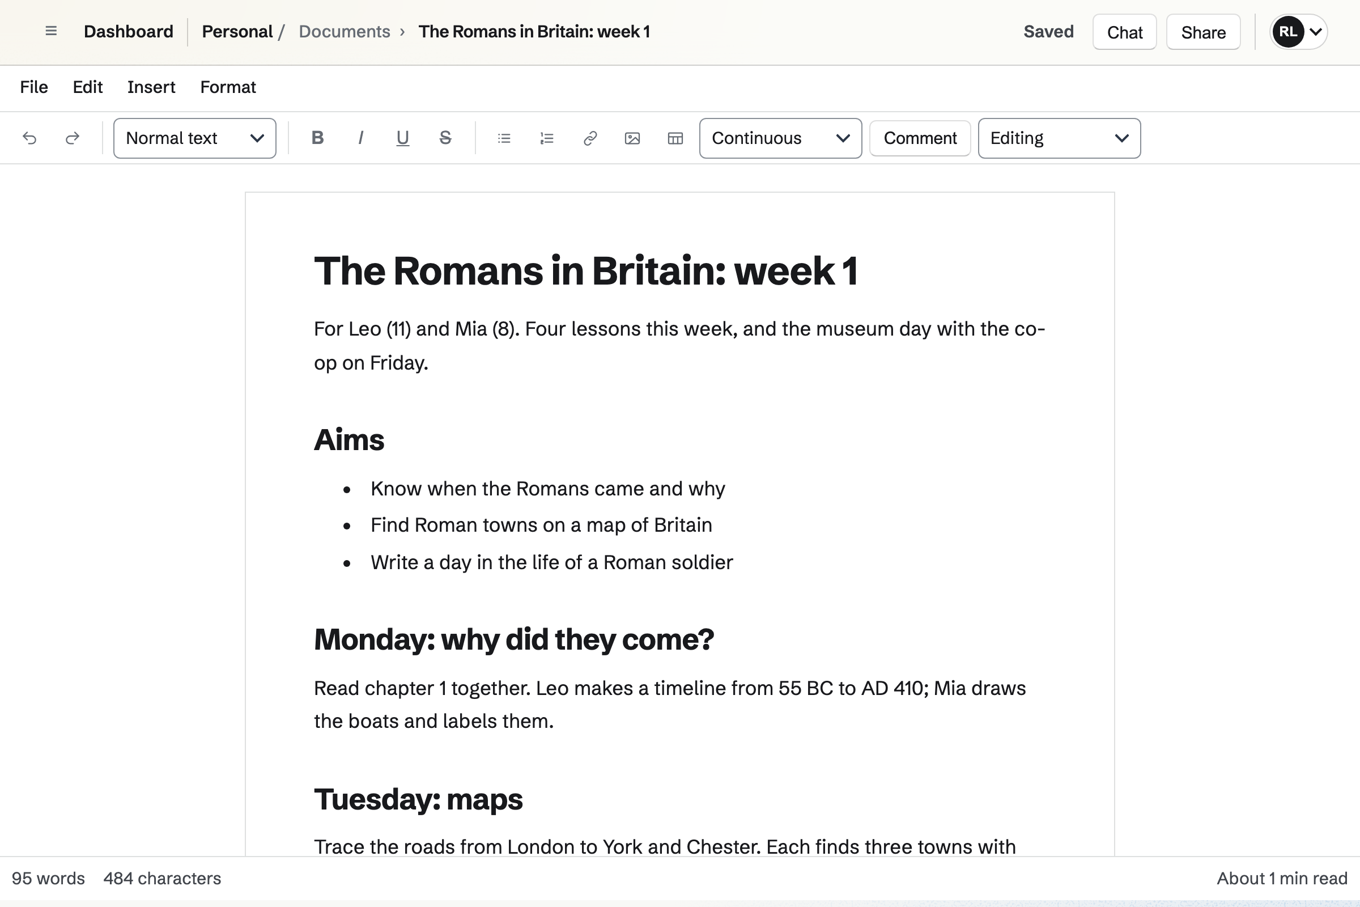Click the Share button
This screenshot has height=907, width=1360.
(x=1203, y=32)
